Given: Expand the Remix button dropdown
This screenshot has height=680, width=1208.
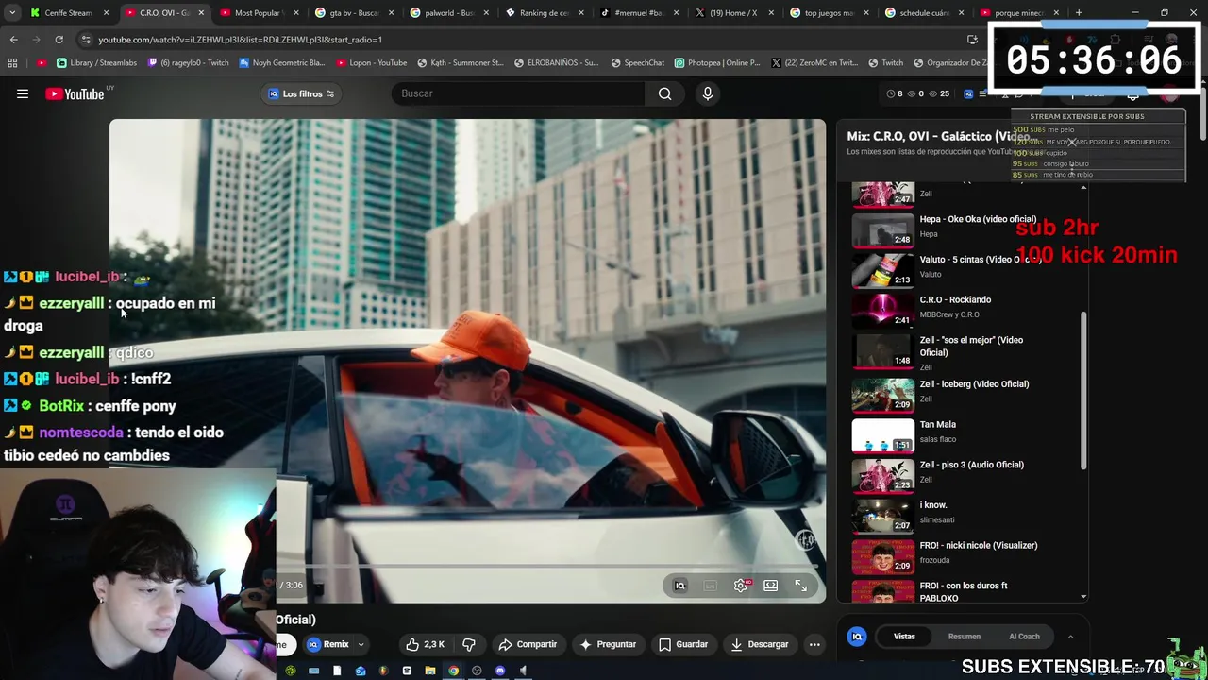Looking at the screenshot, I should [361, 645].
